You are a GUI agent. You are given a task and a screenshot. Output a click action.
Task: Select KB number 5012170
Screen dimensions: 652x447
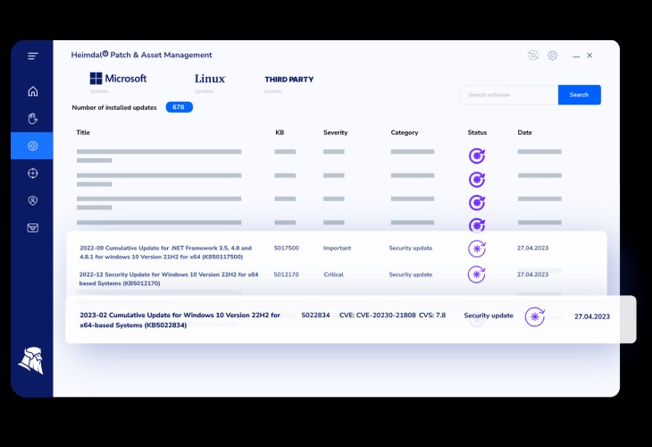(x=286, y=274)
